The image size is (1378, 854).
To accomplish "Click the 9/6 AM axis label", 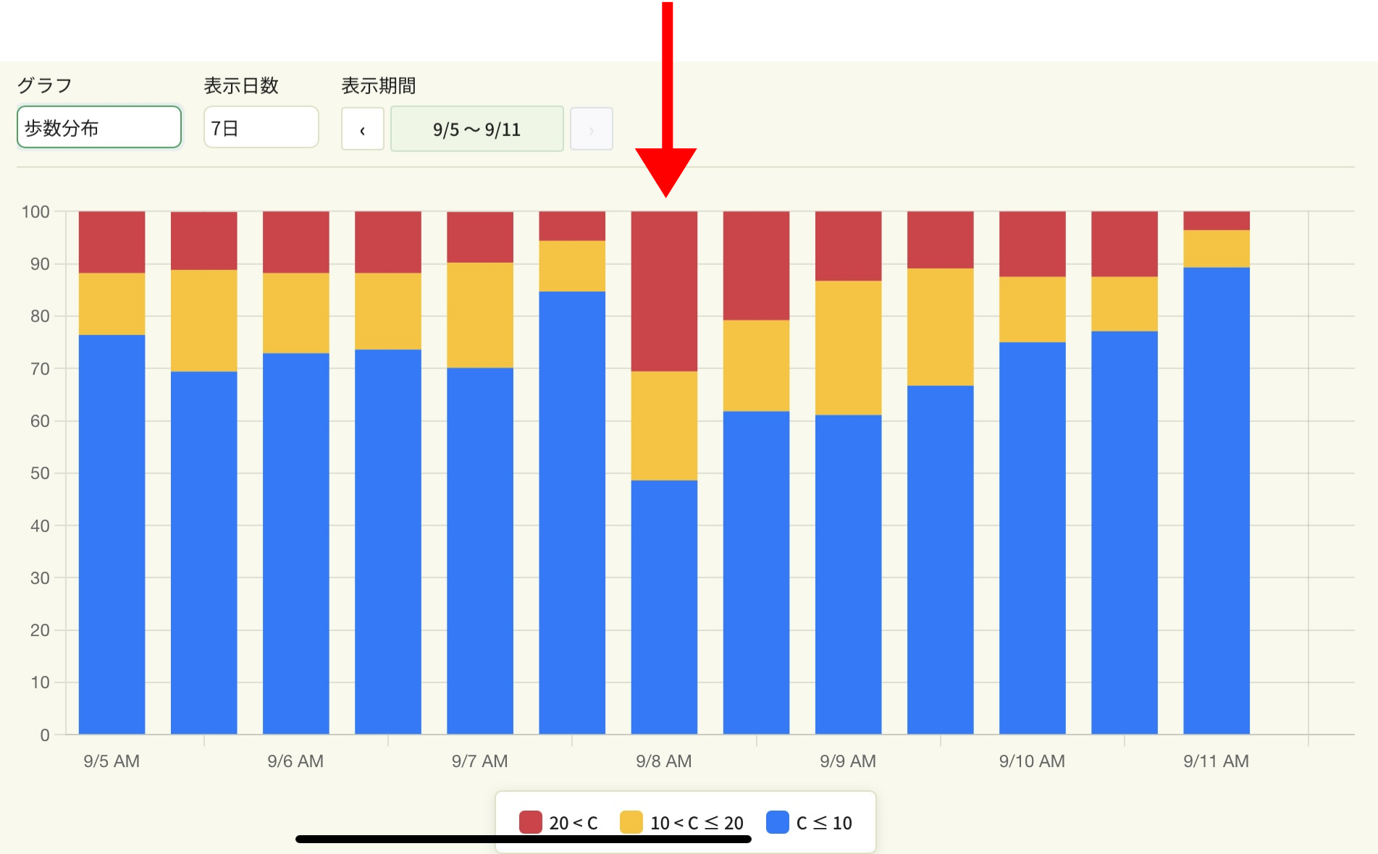I will pos(295,761).
